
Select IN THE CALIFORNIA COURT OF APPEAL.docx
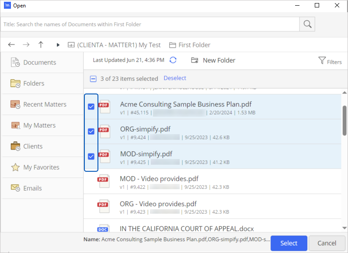(x=212, y=226)
